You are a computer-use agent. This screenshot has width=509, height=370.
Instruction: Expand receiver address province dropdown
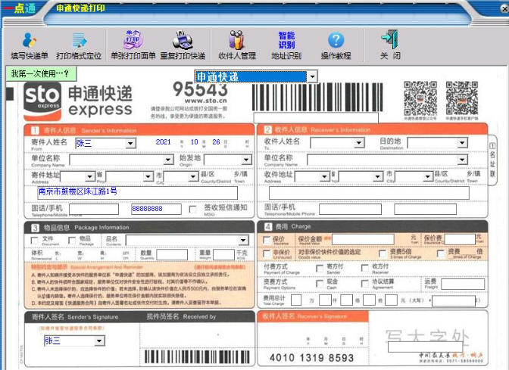(x=325, y=176)
